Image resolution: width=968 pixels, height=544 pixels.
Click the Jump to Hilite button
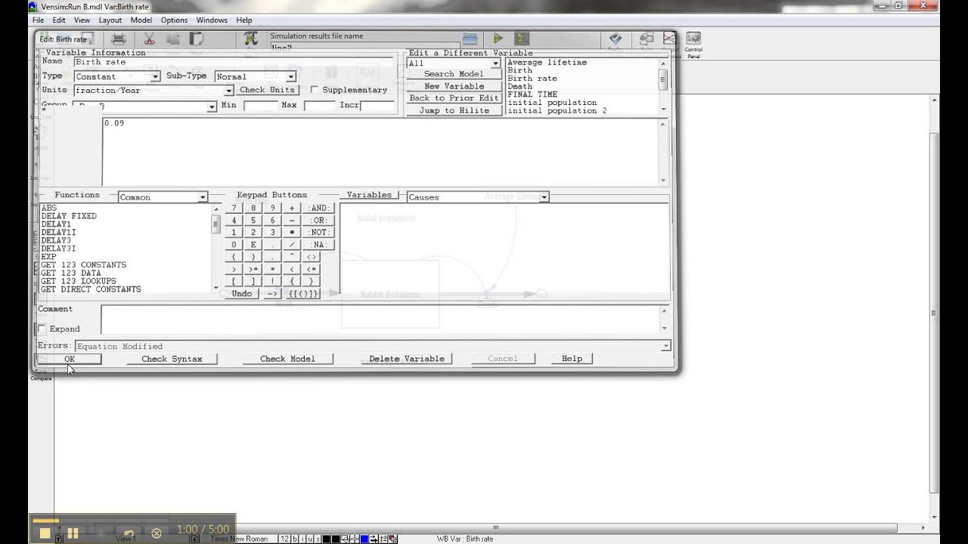pos(454,110)
